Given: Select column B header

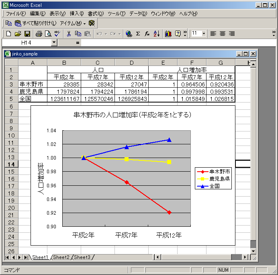Looking at the screenshot, I should click(x=64, y=62).
